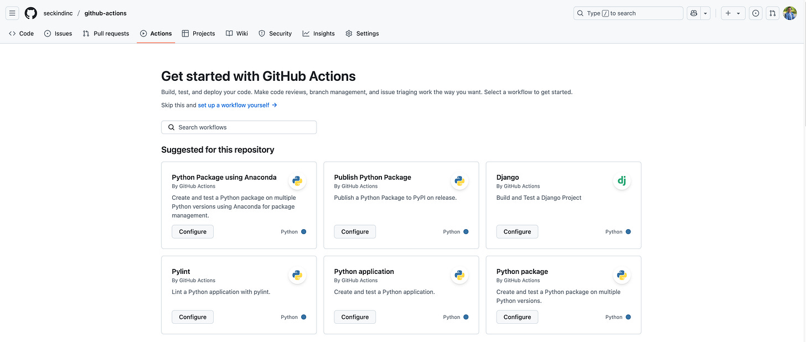Click the GitHub logo in the top bar

click(30, 13)
